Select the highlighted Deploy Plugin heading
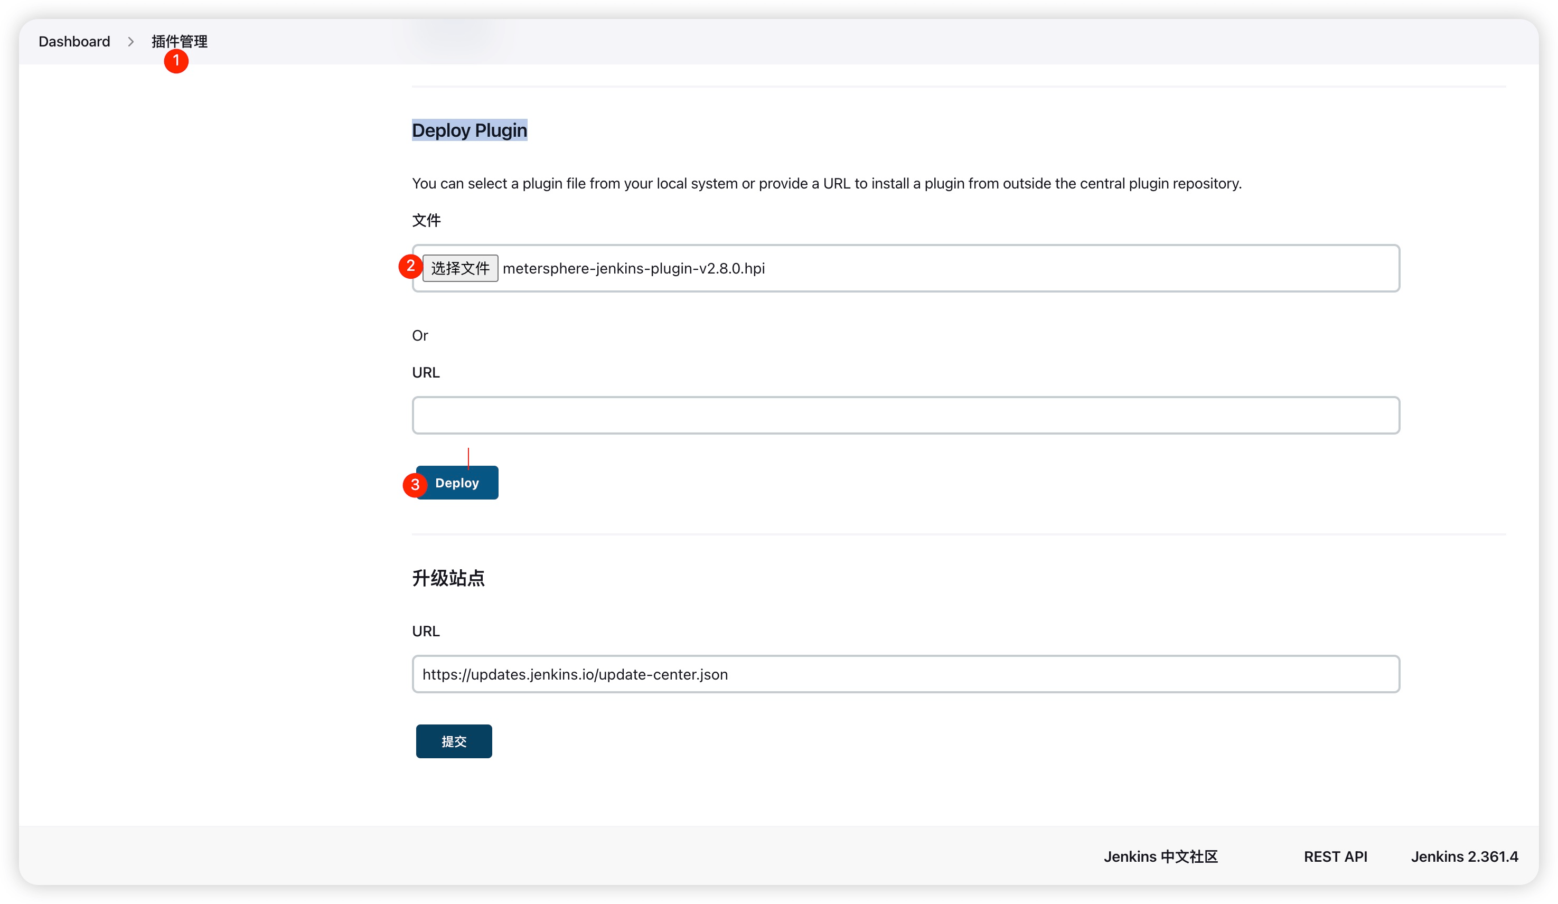 [470, 130]
